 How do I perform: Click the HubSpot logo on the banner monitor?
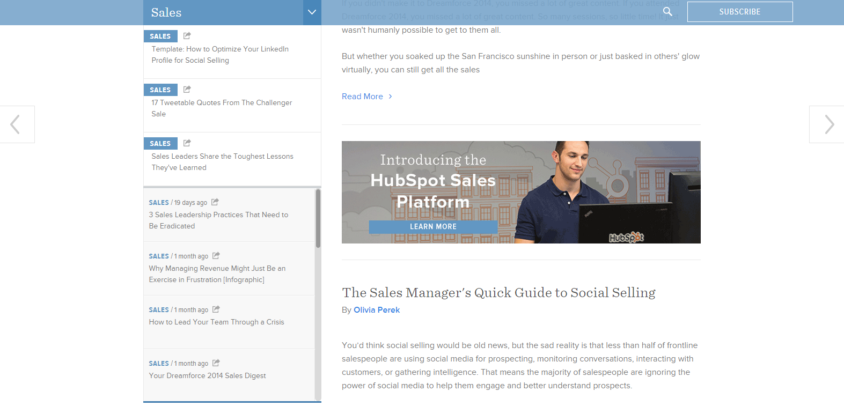point(626,237)
